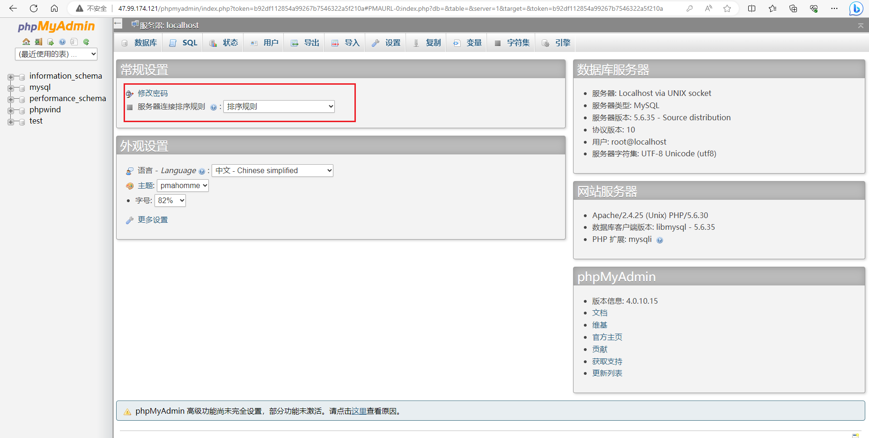This screenshot has width=869, height=438.
Task: Click the 这里 link in warning notice
Action: tap(359, 411)
